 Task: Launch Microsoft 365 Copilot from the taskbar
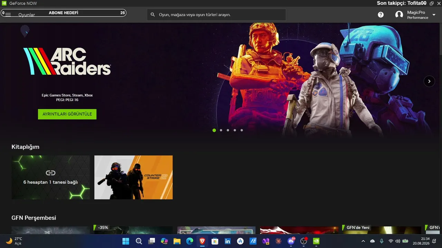(164, 241)
